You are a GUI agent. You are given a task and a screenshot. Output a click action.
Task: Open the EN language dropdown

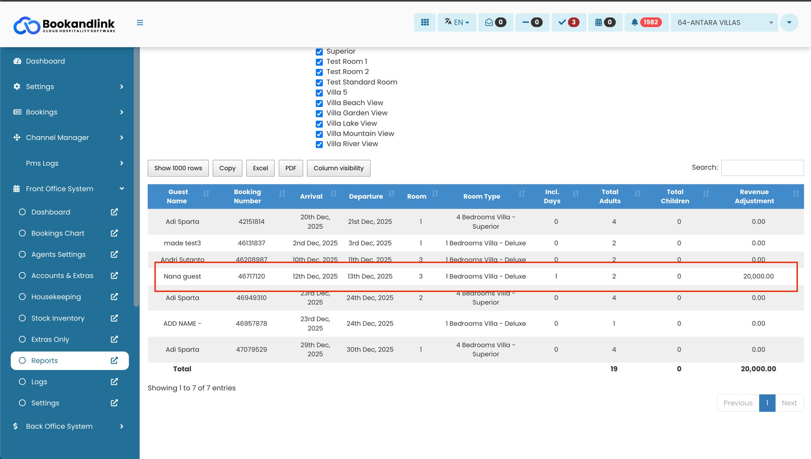tap(457, 22)
